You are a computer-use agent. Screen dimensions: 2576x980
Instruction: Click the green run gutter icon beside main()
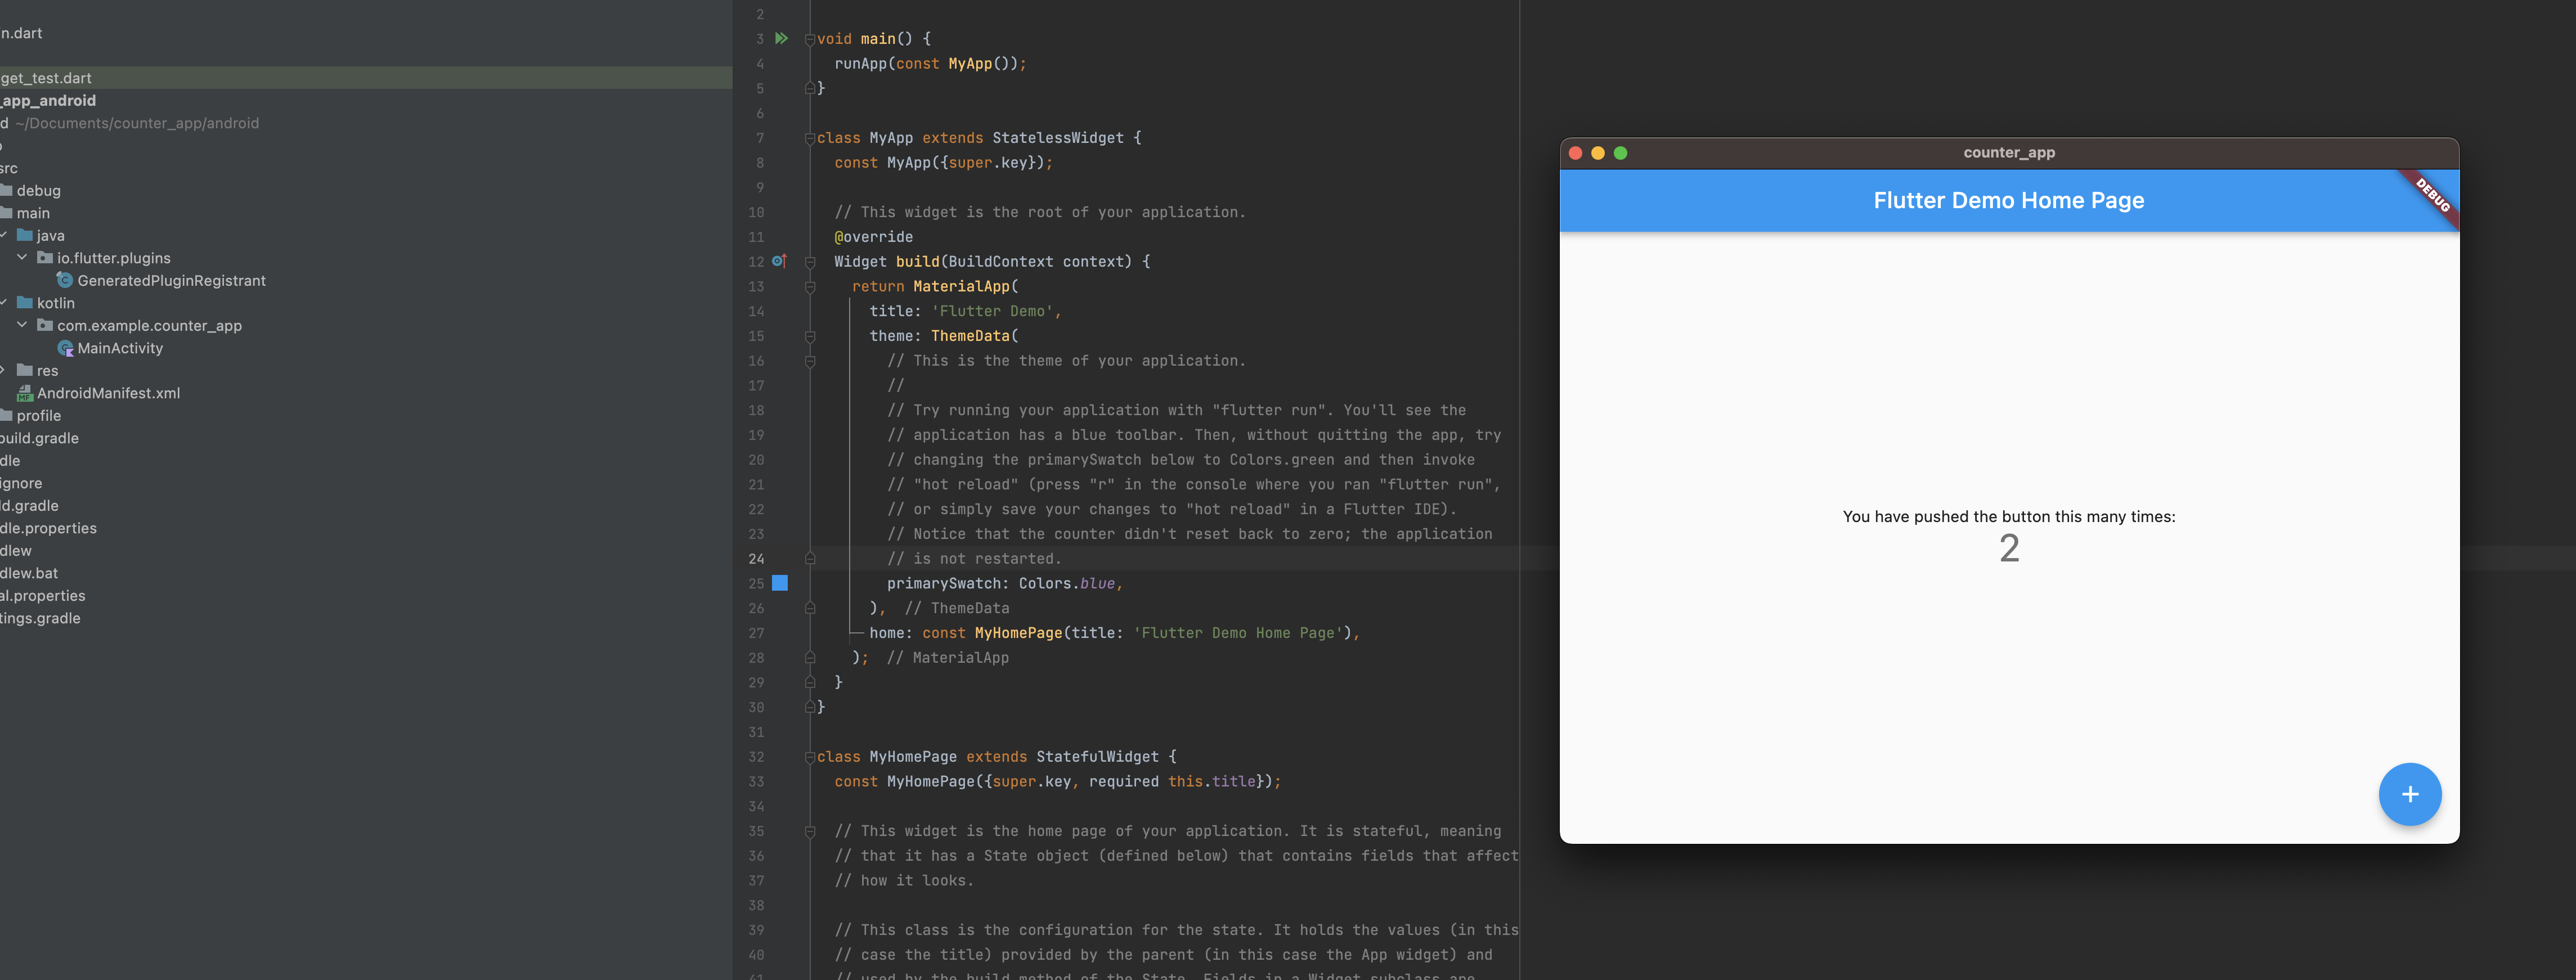click(x=782, y=39)
